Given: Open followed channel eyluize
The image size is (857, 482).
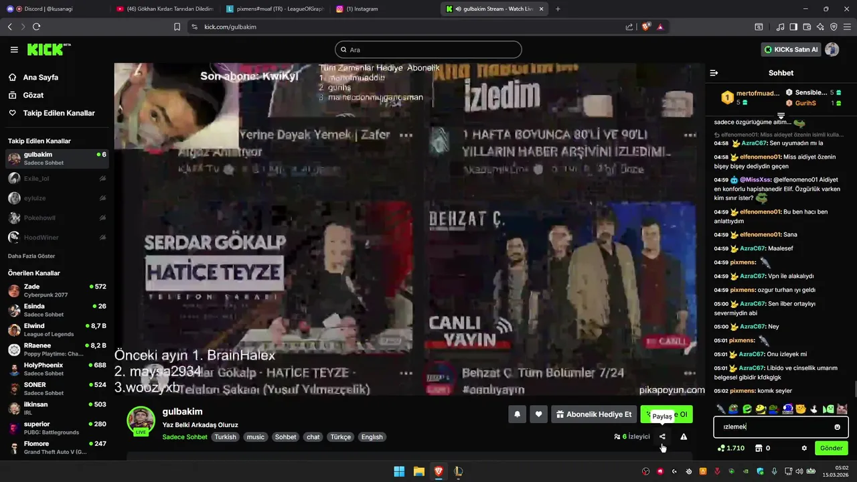Looking at the screenshot, I should pos(57,198).
